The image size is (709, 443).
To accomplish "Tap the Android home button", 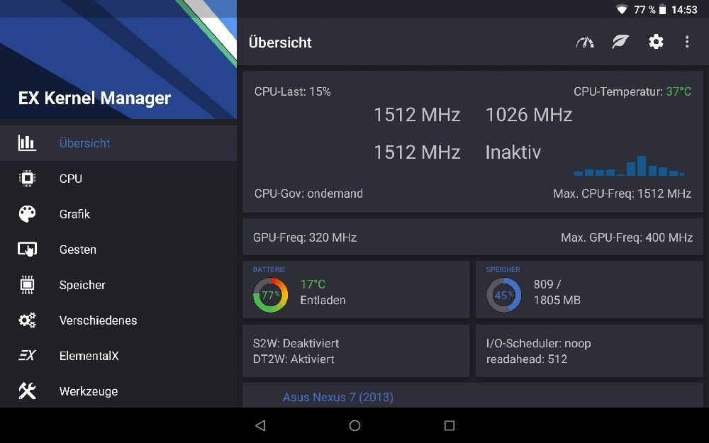I will point(355,425).
